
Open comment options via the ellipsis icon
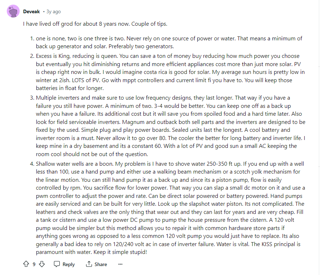click(x=120, y=264)
